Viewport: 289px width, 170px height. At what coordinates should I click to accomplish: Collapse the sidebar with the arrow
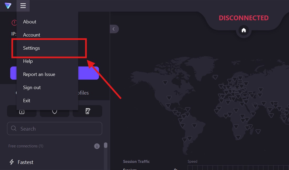click(114, 29)
